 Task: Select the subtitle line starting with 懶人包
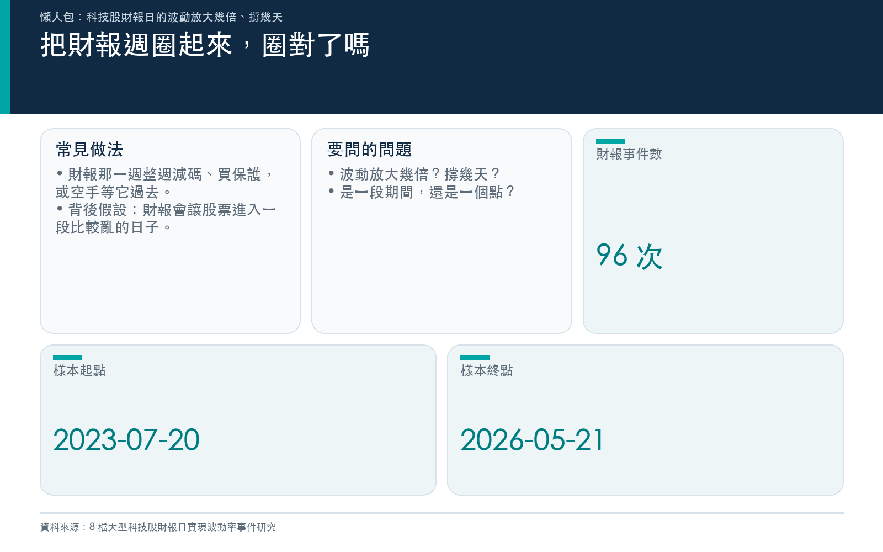[x=161, y=17]
